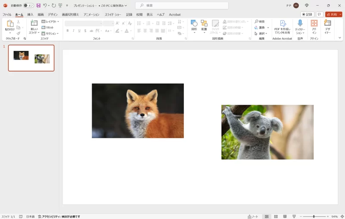This screenshot has width=345, height=219.
Task: Toggle the 自動保存 (AutoSave) switch
Action: 28,6
